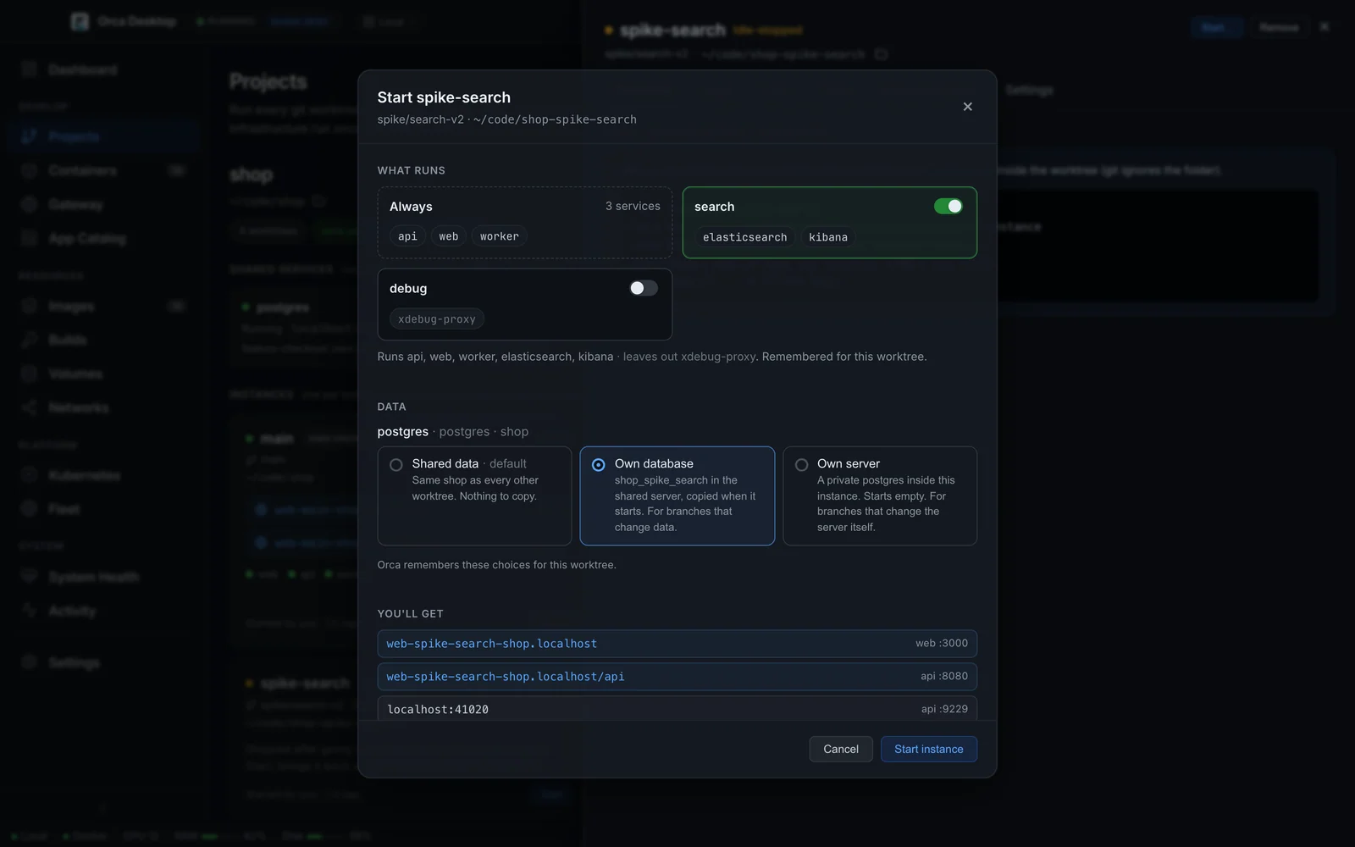
Task: Click the kibana service chip
Action: 828,237
